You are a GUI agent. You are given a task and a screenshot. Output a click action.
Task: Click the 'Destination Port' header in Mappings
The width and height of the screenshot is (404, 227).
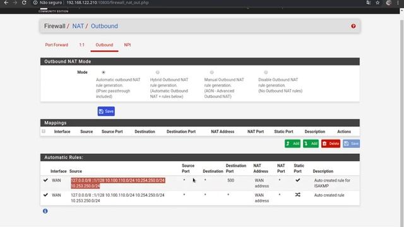[x=181, y=132]
